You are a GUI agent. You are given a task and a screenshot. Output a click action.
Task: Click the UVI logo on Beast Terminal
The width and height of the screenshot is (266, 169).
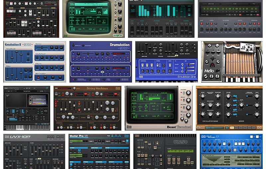point(129,127)
